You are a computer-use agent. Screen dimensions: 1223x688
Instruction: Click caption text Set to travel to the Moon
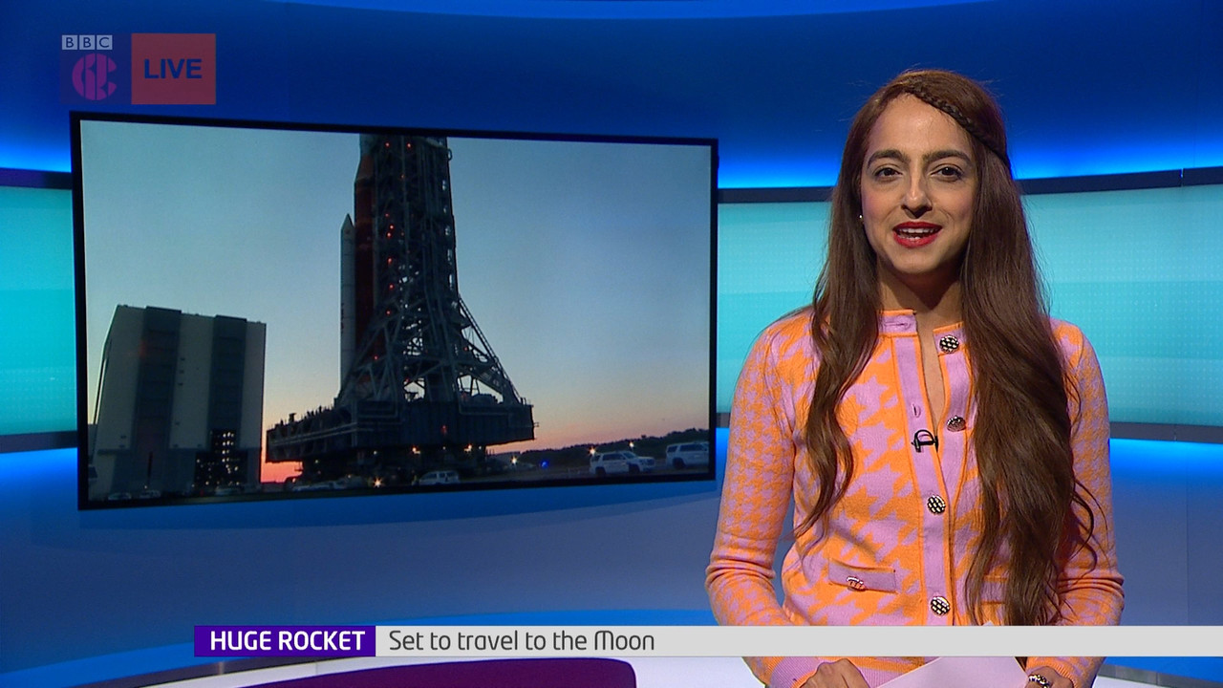pos(521,641)
